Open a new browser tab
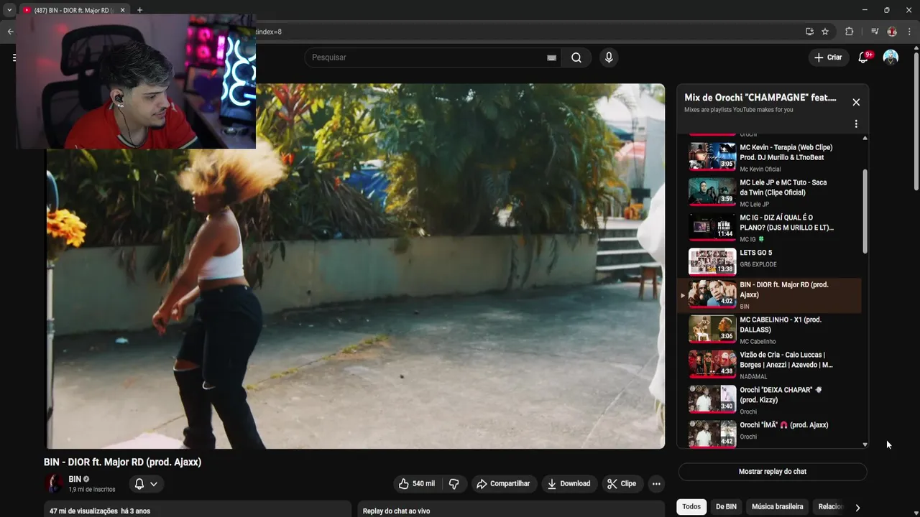 (x=139, y=10)
